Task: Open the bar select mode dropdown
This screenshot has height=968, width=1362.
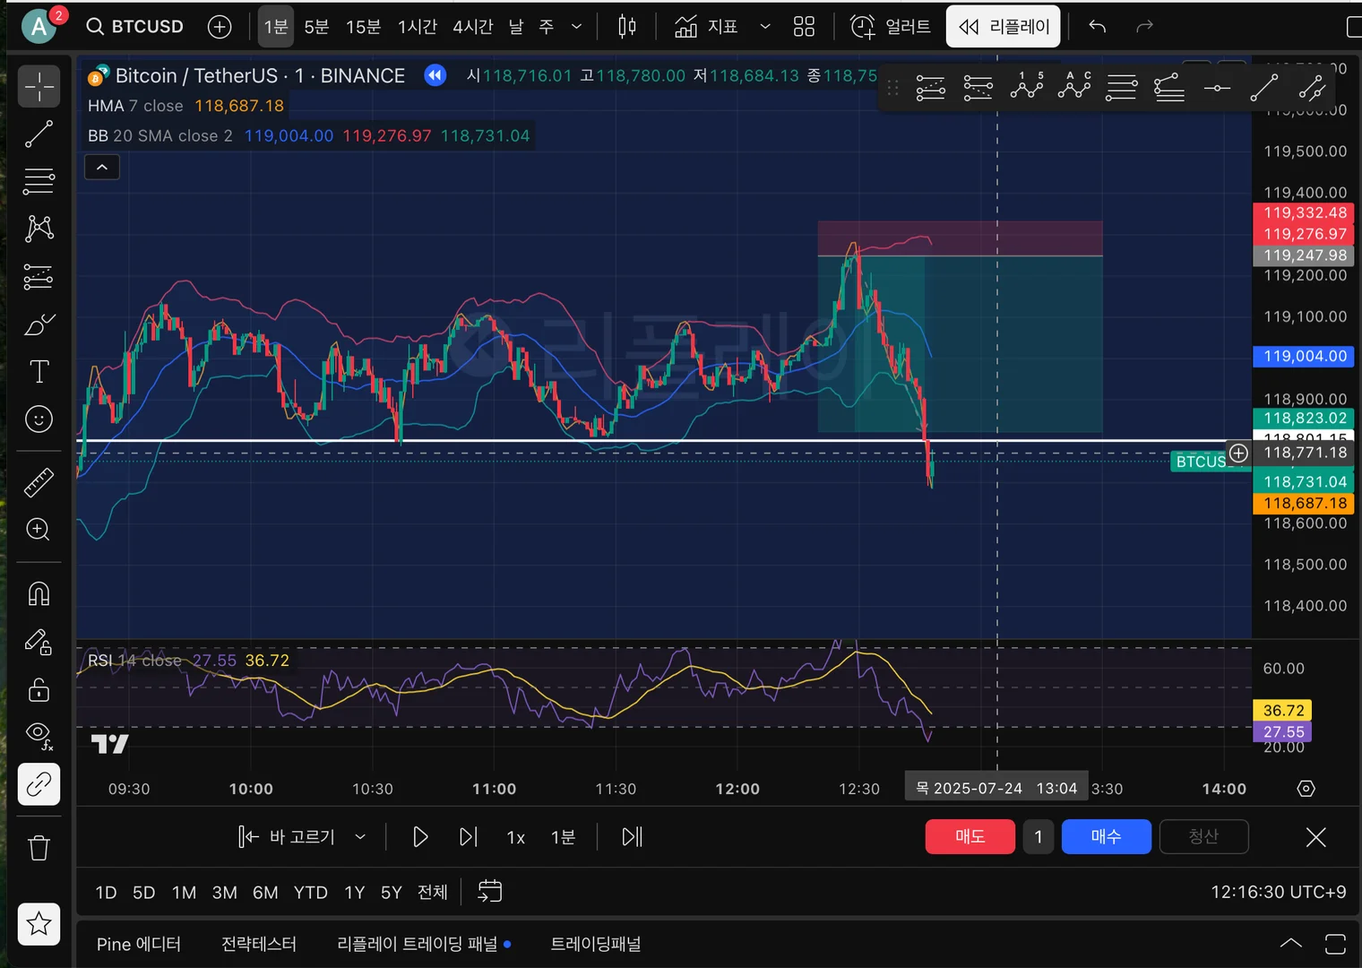Action: (360, 837)
